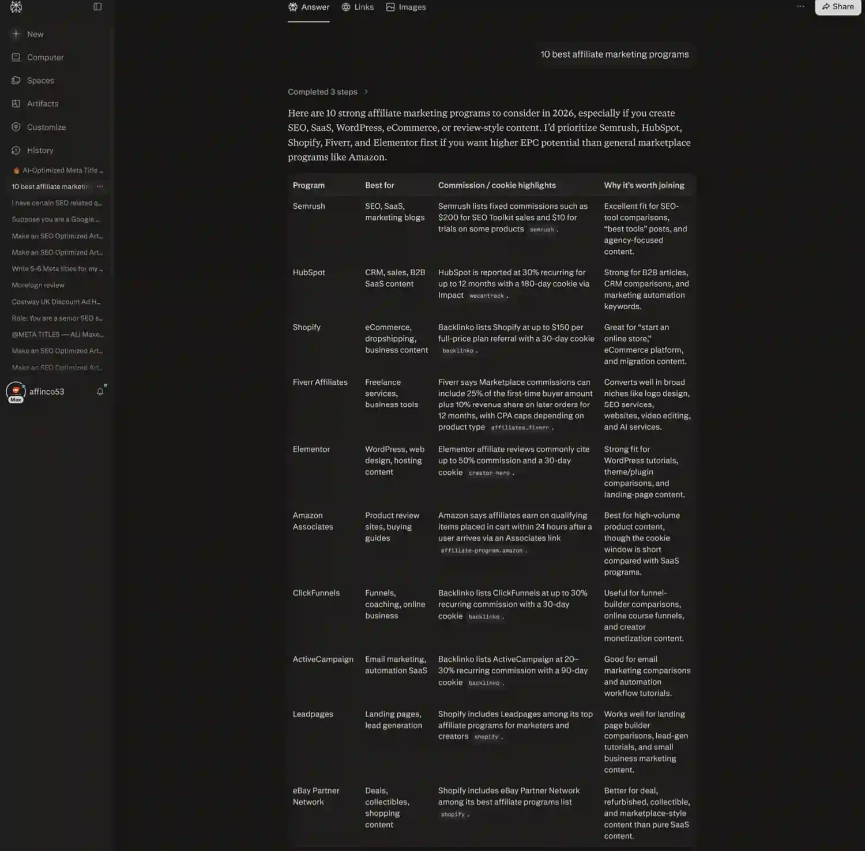865x851 pixels.
Task: Click the eBay Partner Network program cell
Action: (x=315, y=796)
